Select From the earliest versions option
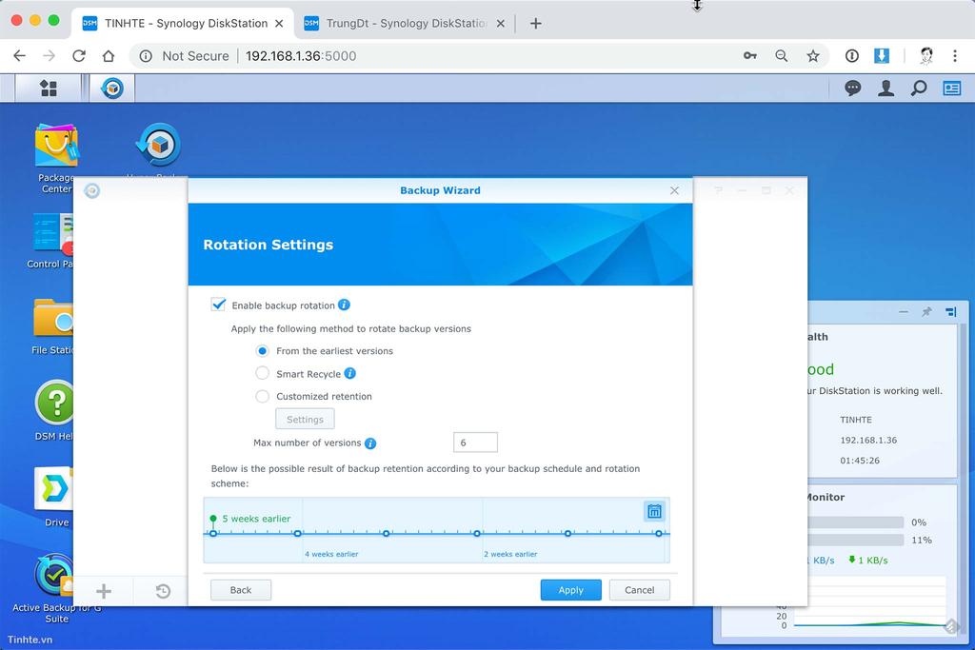Image resolution: width=975 pixels, height=650 pixels. [x=263, y=350]
